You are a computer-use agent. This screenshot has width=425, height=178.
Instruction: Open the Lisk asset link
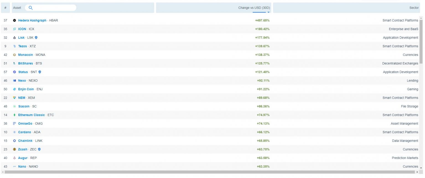(21, 38)
